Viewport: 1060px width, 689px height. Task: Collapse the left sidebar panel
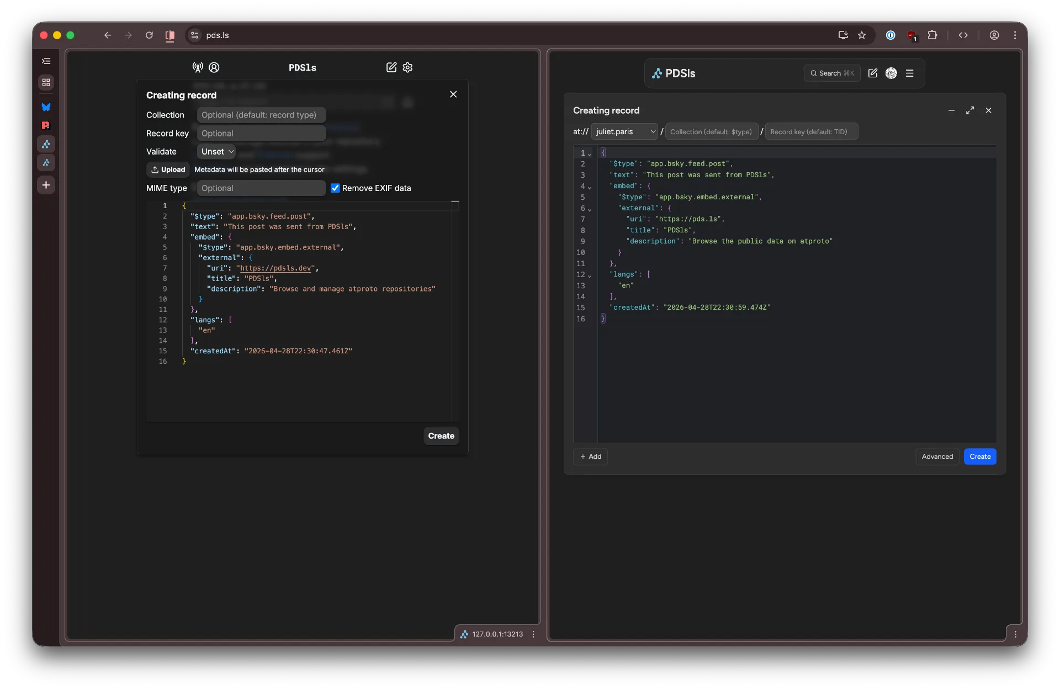click(x=46, y=61)
